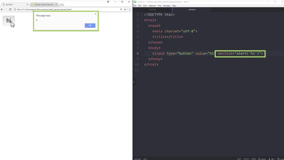This screenshot has height=160, width=284.
Task: Click the closing </head> tag line
Action: click(x=155, y=42)
